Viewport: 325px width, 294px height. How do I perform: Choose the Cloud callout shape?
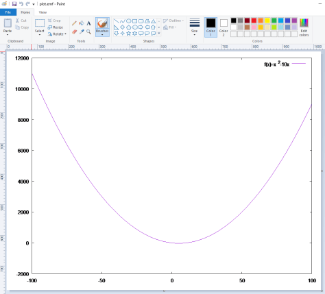[x=154, y=34]
